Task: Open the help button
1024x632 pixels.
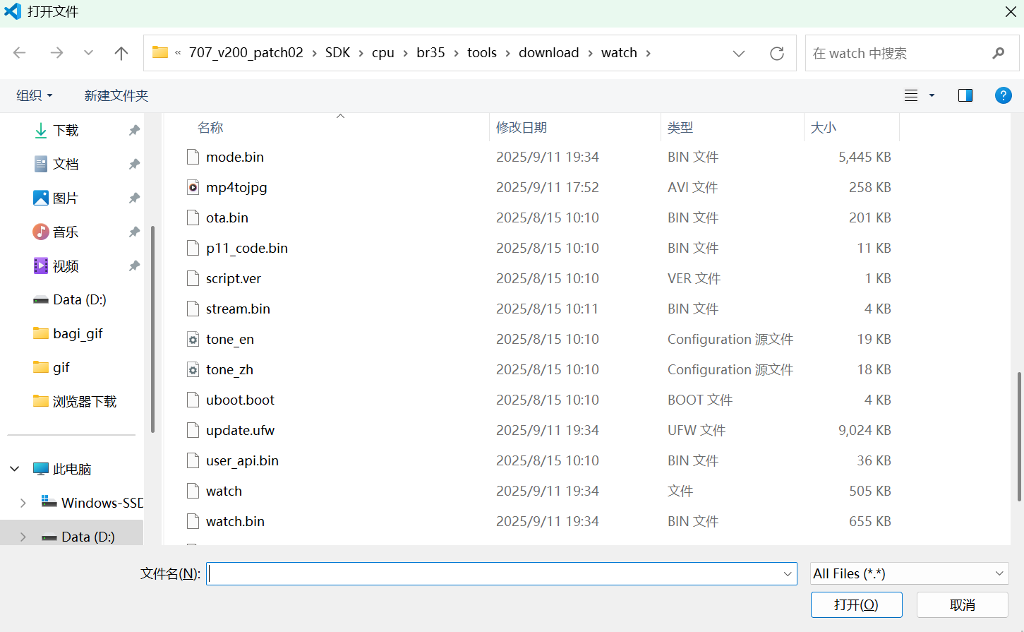Action: coord(1003,95)
